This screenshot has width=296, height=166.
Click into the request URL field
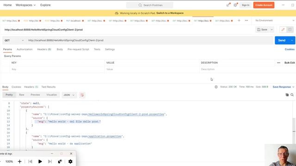(x=149, y=41)
